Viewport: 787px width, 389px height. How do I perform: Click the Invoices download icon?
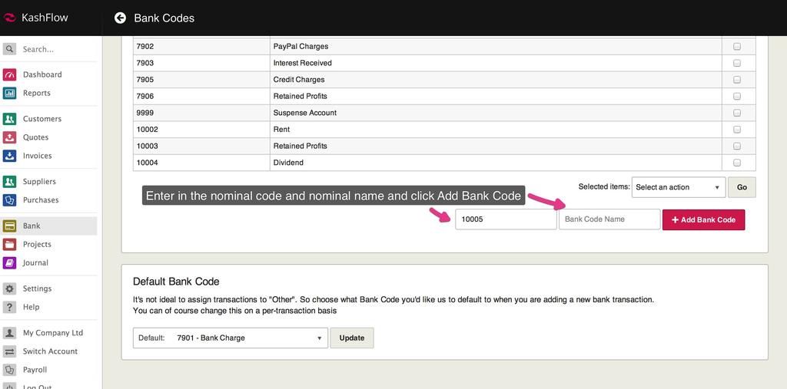9,156
